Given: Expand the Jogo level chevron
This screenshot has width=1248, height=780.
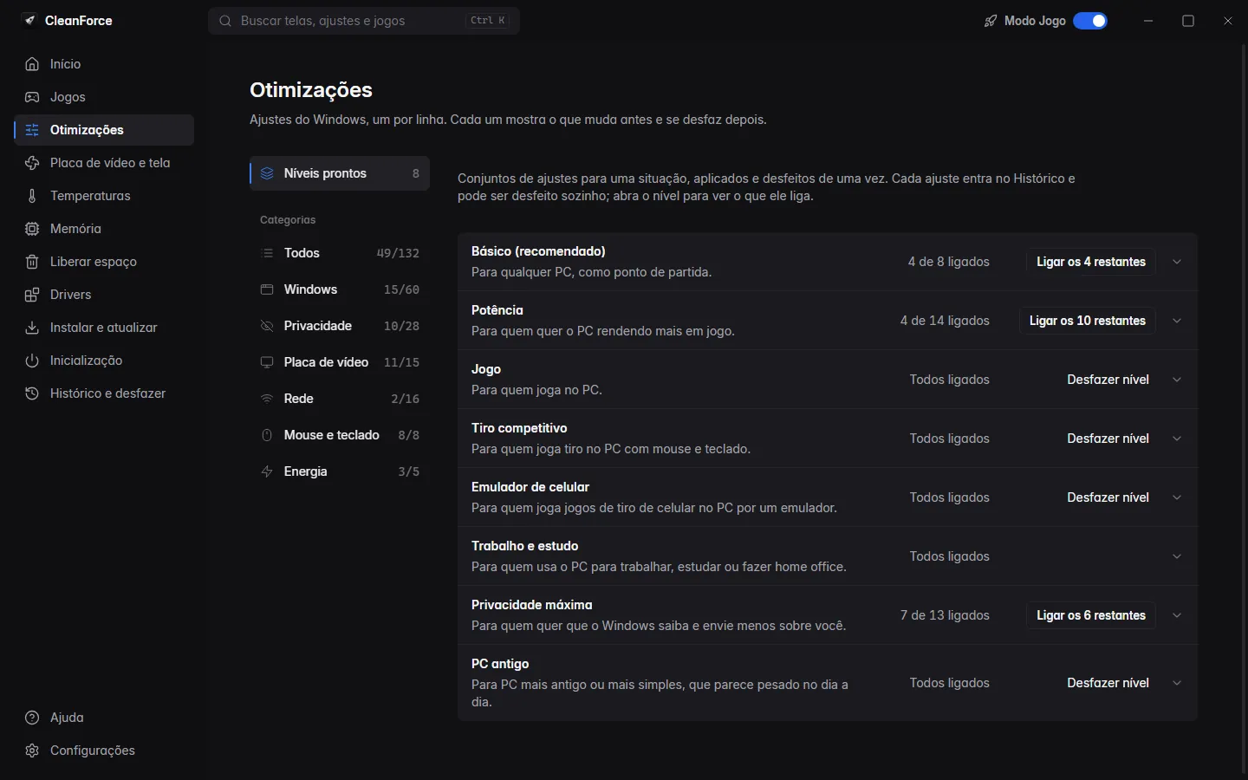Looking at the screenshot, I should pos(1177,380).
